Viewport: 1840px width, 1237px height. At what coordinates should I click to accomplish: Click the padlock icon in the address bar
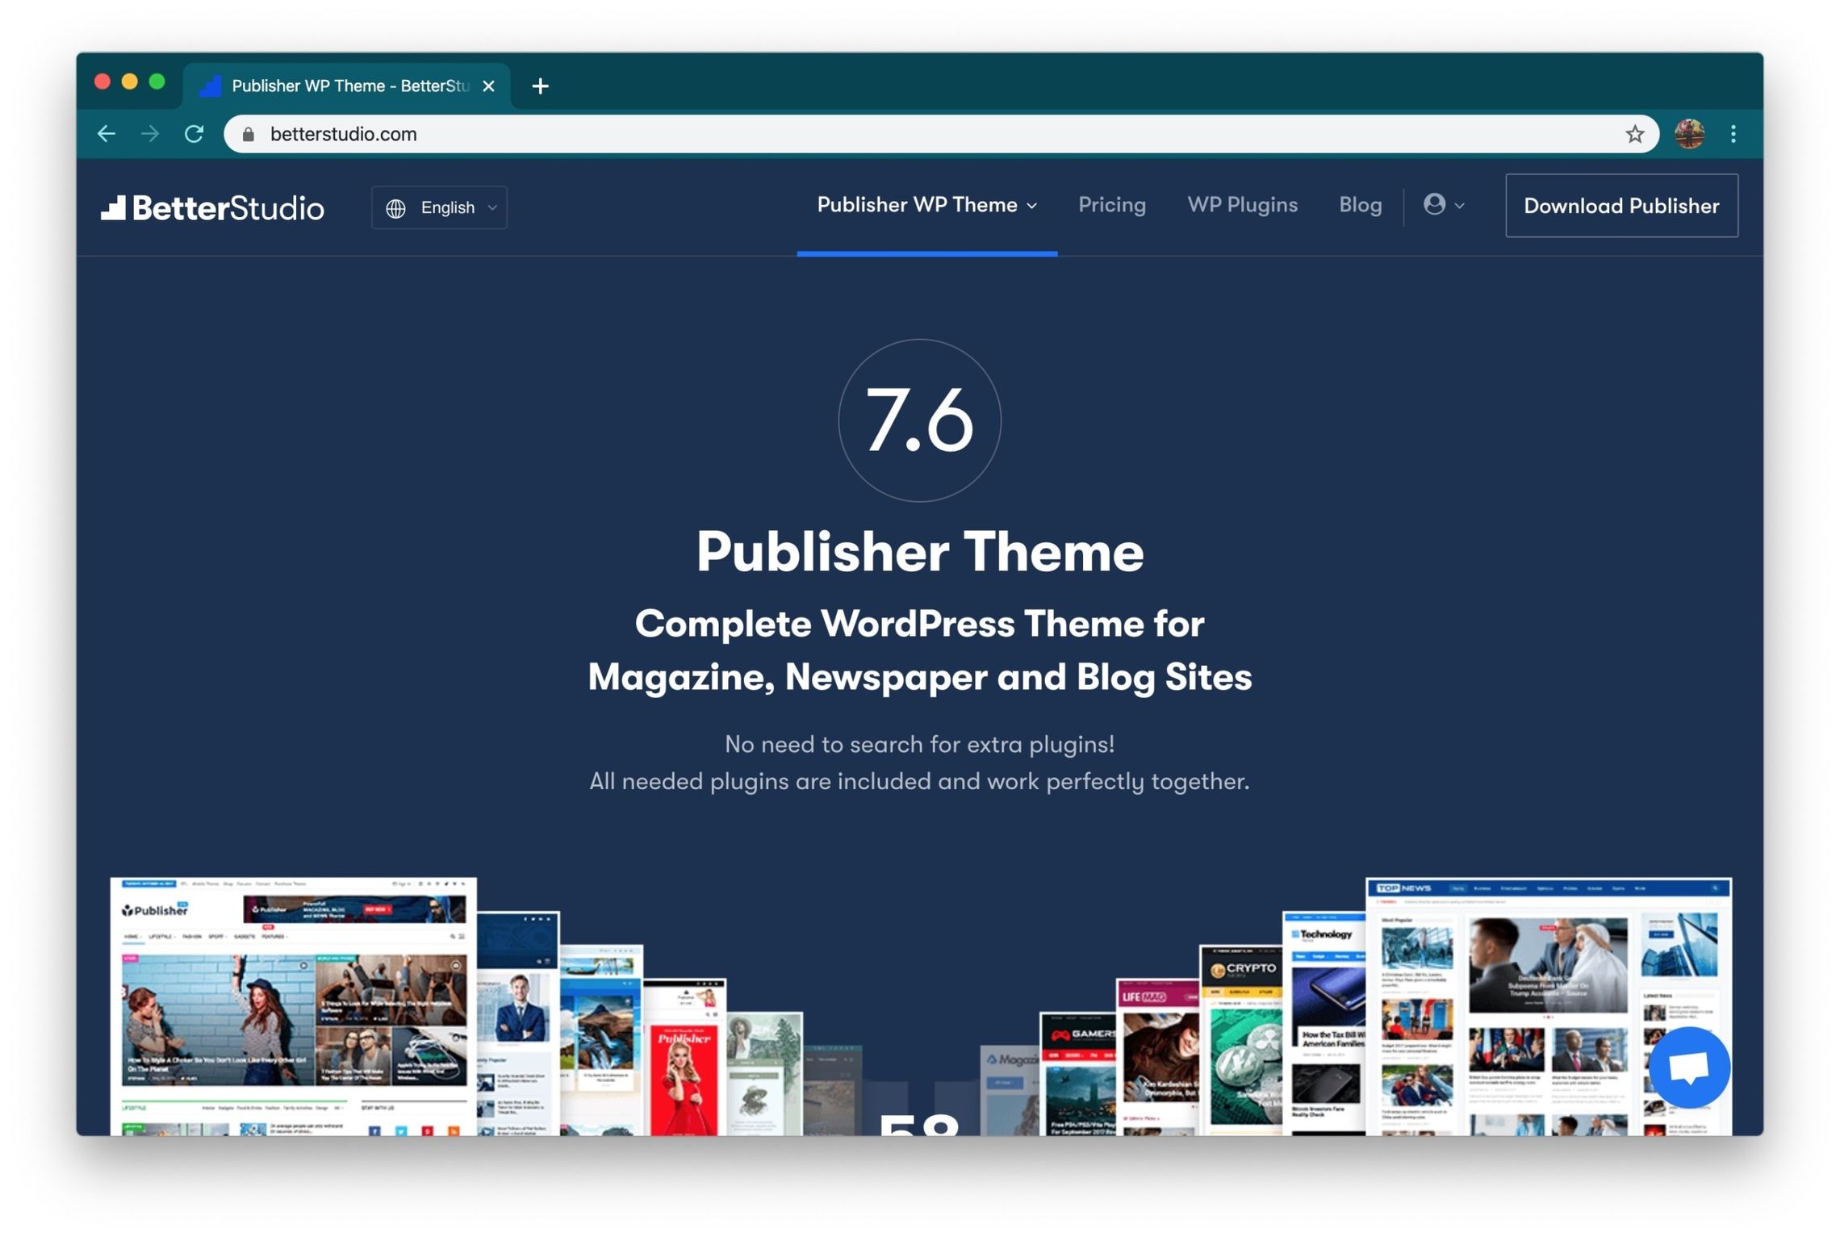pyautogui.click(x=249, y=135)
